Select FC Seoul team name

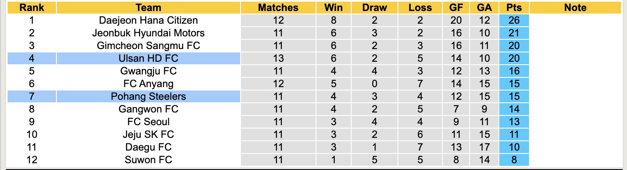(x=148, y=122)
